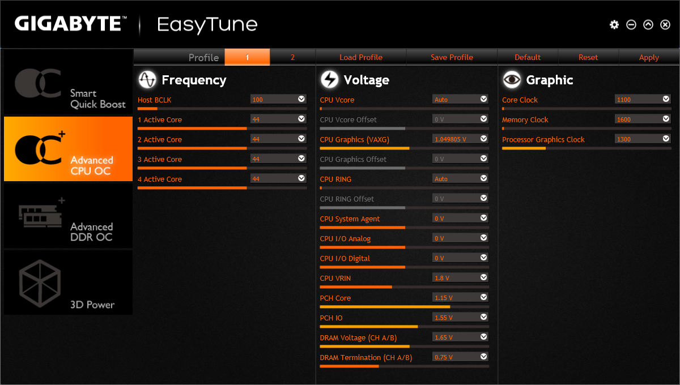
Task: Click the Processor Graphics Clock slider bar
Action: (x=586, y=148)
